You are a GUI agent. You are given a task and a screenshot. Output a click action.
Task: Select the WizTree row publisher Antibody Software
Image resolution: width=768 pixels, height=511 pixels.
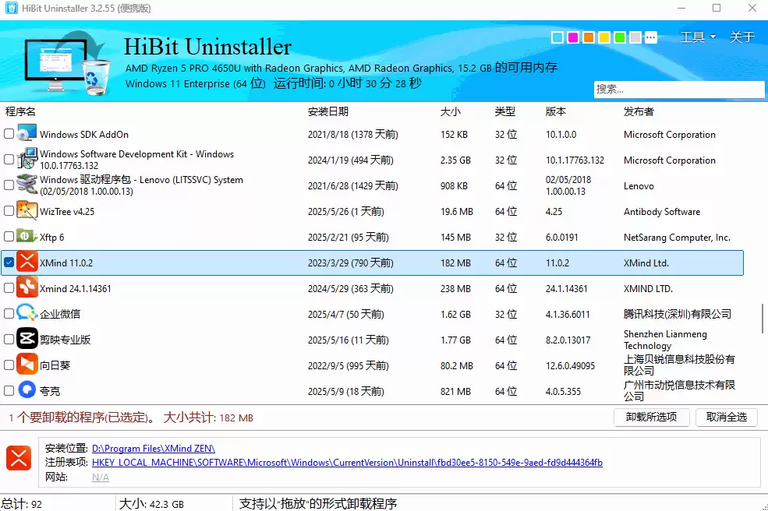[662, 211]
